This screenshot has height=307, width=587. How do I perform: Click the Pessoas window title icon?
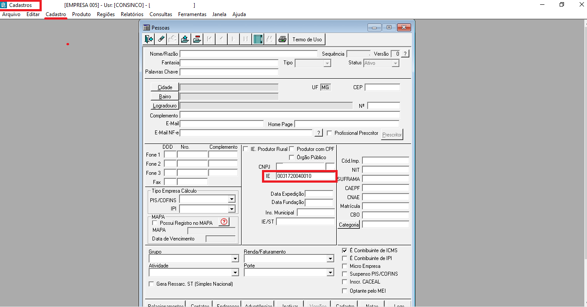pyautogui.click(x=146, y=27)
